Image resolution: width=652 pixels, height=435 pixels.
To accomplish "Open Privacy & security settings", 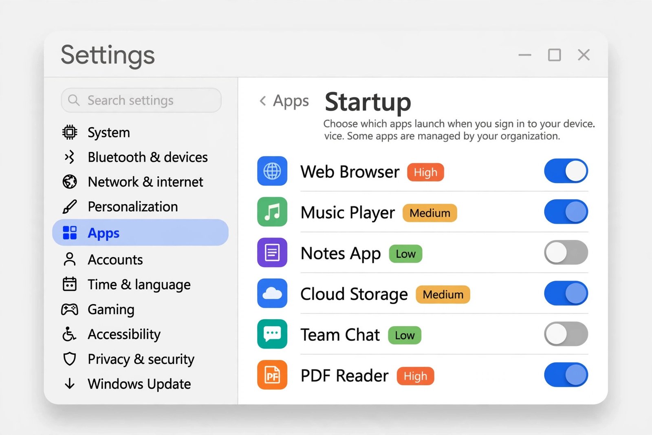I will pos(141,359).
